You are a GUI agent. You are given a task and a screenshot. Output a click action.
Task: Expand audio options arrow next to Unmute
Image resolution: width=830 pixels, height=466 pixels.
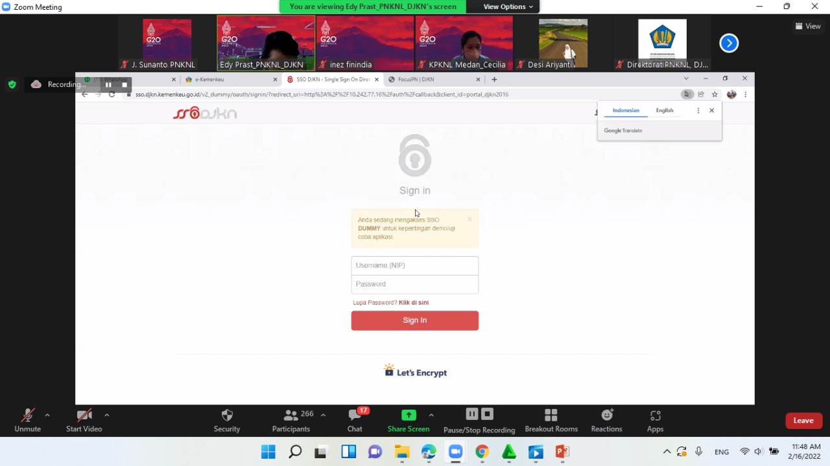pyautogui.click(x=47, y=415)
